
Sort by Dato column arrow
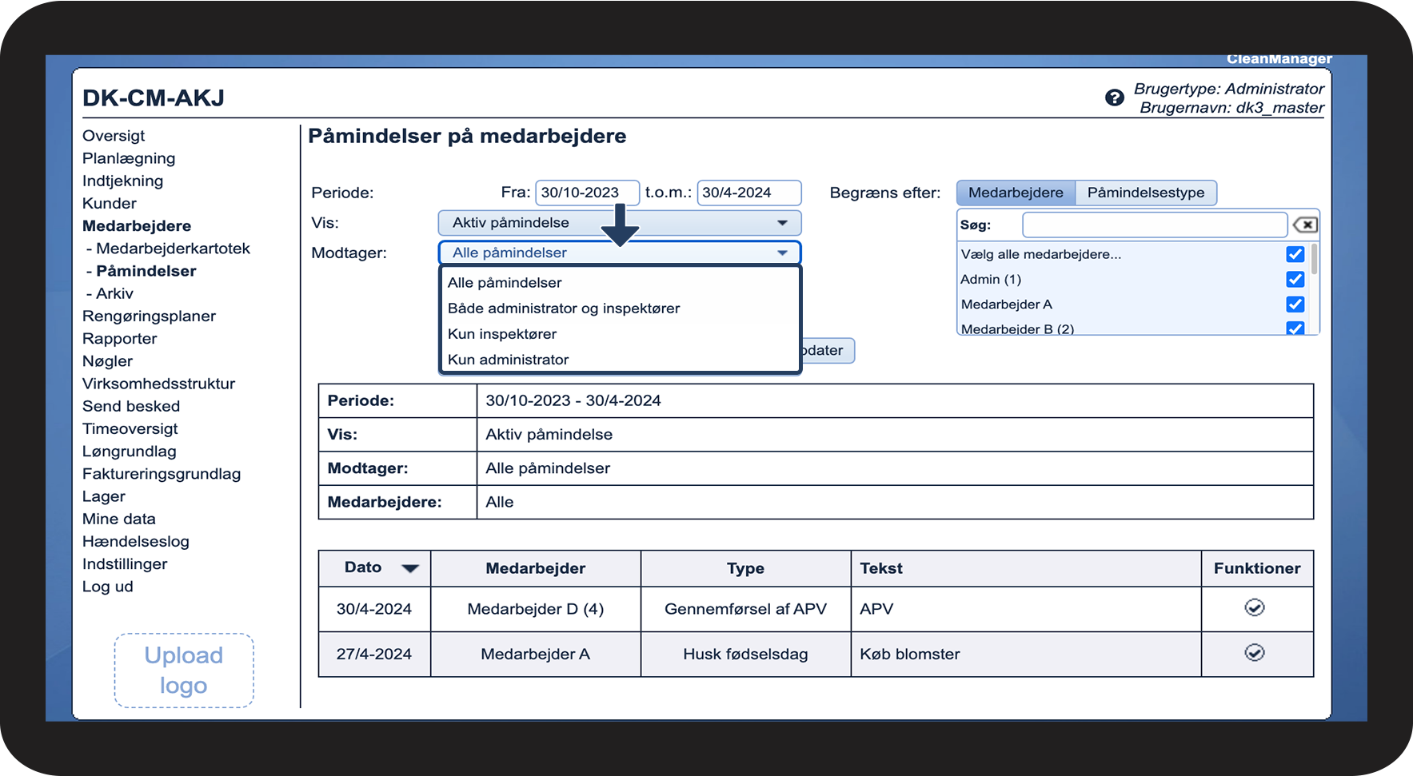click(410, 568)
